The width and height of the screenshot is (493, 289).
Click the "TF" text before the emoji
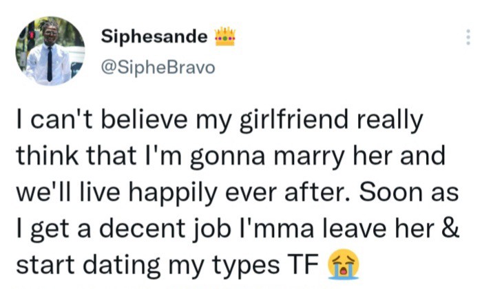pos(306,264)
